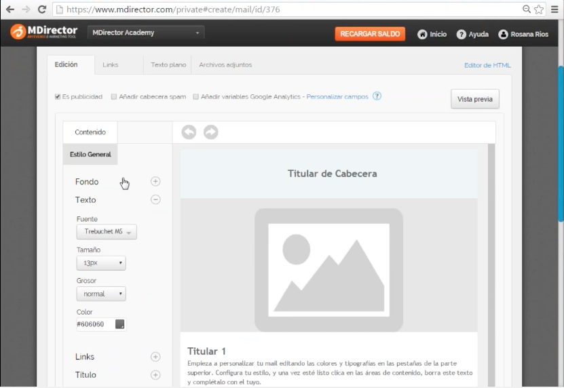The width and height of the screenshot is (564, 388).
Task: Collapse the Texto section
Action: point(155,199)
